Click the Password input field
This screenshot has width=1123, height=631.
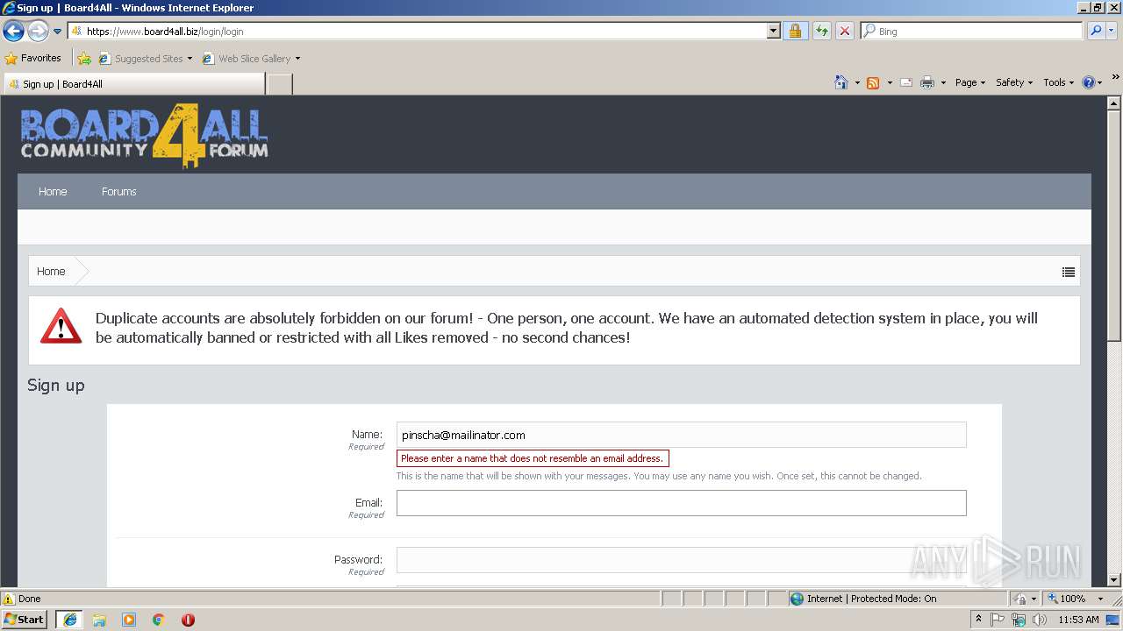click(681, 560)
